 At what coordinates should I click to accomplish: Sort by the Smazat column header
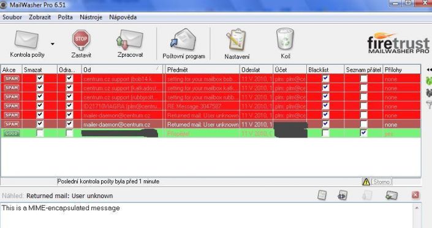coord(40,70)
